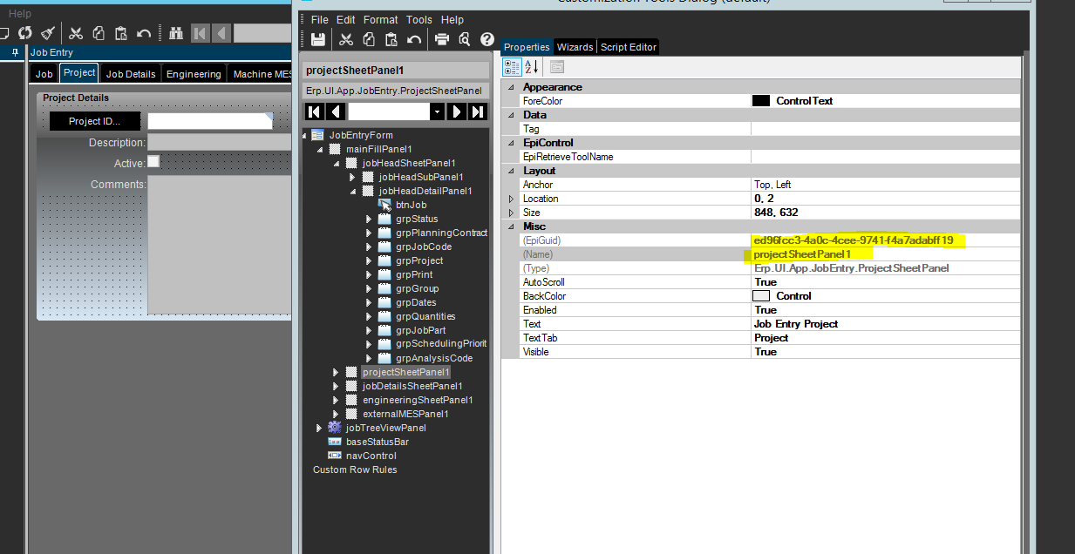
Task: Collapse the Appearance property category
Action: 511,87
